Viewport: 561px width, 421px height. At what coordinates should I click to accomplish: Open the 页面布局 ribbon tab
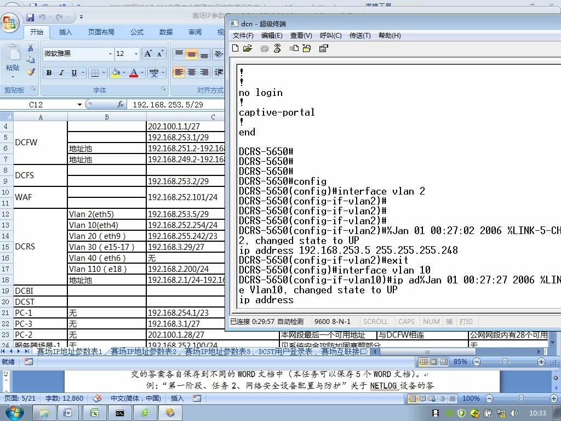101,32
